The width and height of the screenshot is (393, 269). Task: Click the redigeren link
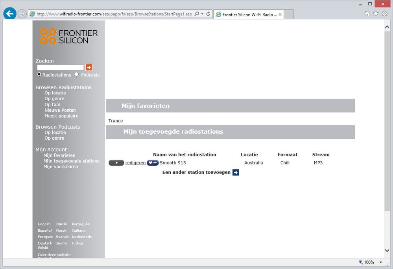point(135,163)
